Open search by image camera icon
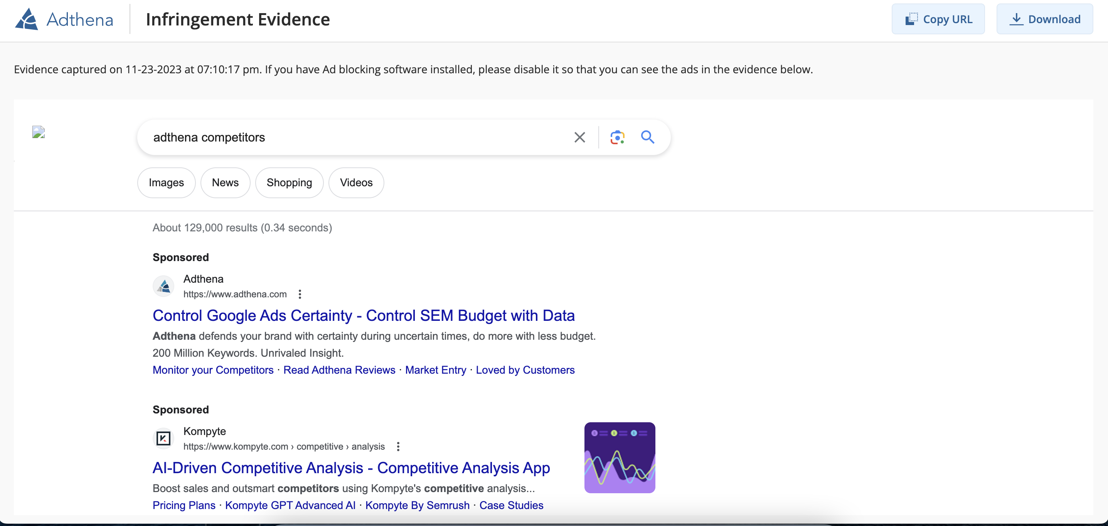 pyautogui.click(x=617, y=137)
